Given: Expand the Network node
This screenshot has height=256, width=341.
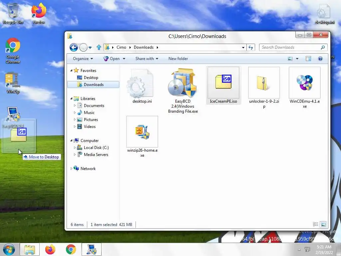Looking at the screenshot, I should coord(71,168).
